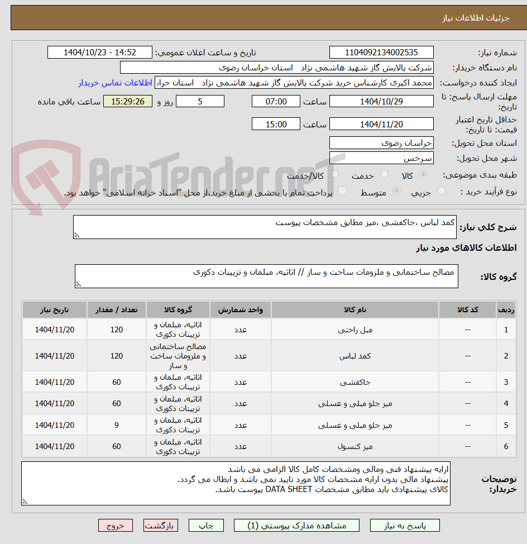The image size is (527, 544).
Task: Click the پاسخ به نیاز button
Action: pos(405,526)
